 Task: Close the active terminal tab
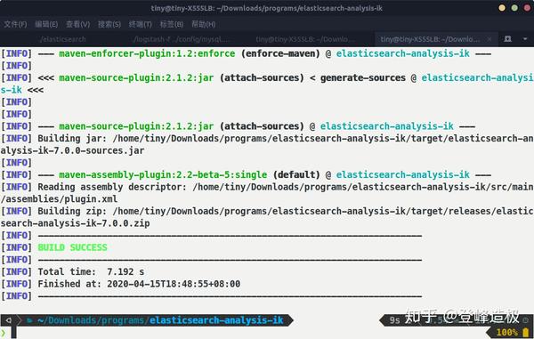pyautogui.click(x=489, y=39)
